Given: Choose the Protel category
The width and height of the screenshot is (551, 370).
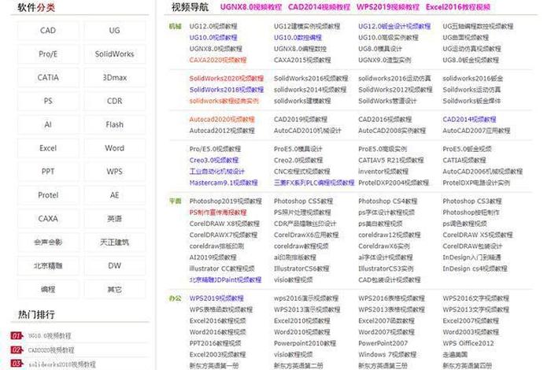Looking at the screenshot, I should pos(48,195).
